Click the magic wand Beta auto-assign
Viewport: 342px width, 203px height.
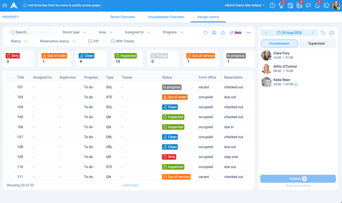235,33
